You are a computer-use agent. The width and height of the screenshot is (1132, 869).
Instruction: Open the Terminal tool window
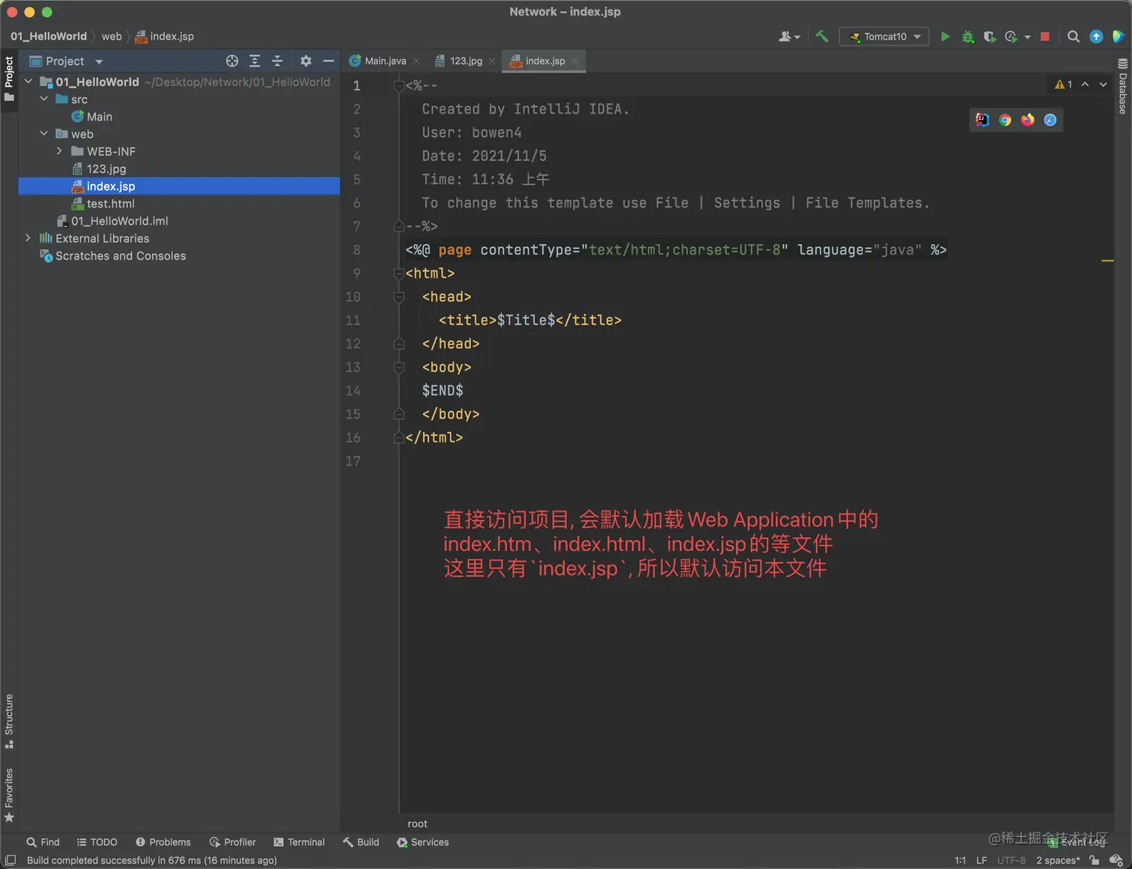click(x=299, y=842)
